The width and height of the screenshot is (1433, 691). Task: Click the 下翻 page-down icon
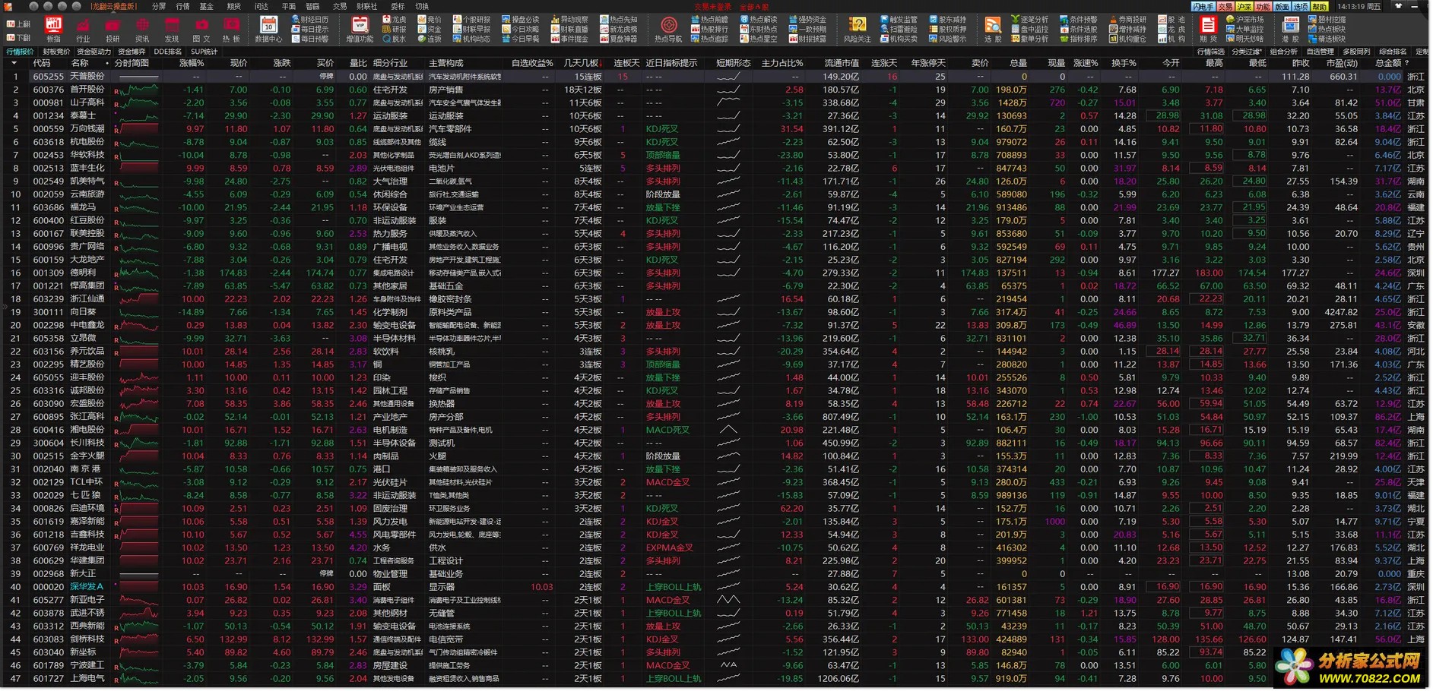click(x=19, y=37)
